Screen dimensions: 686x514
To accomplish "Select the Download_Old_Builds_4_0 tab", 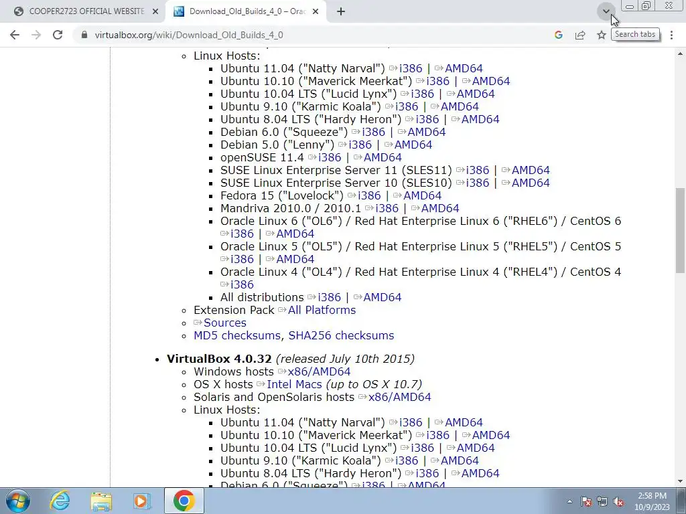I will [x=247, y=12].
